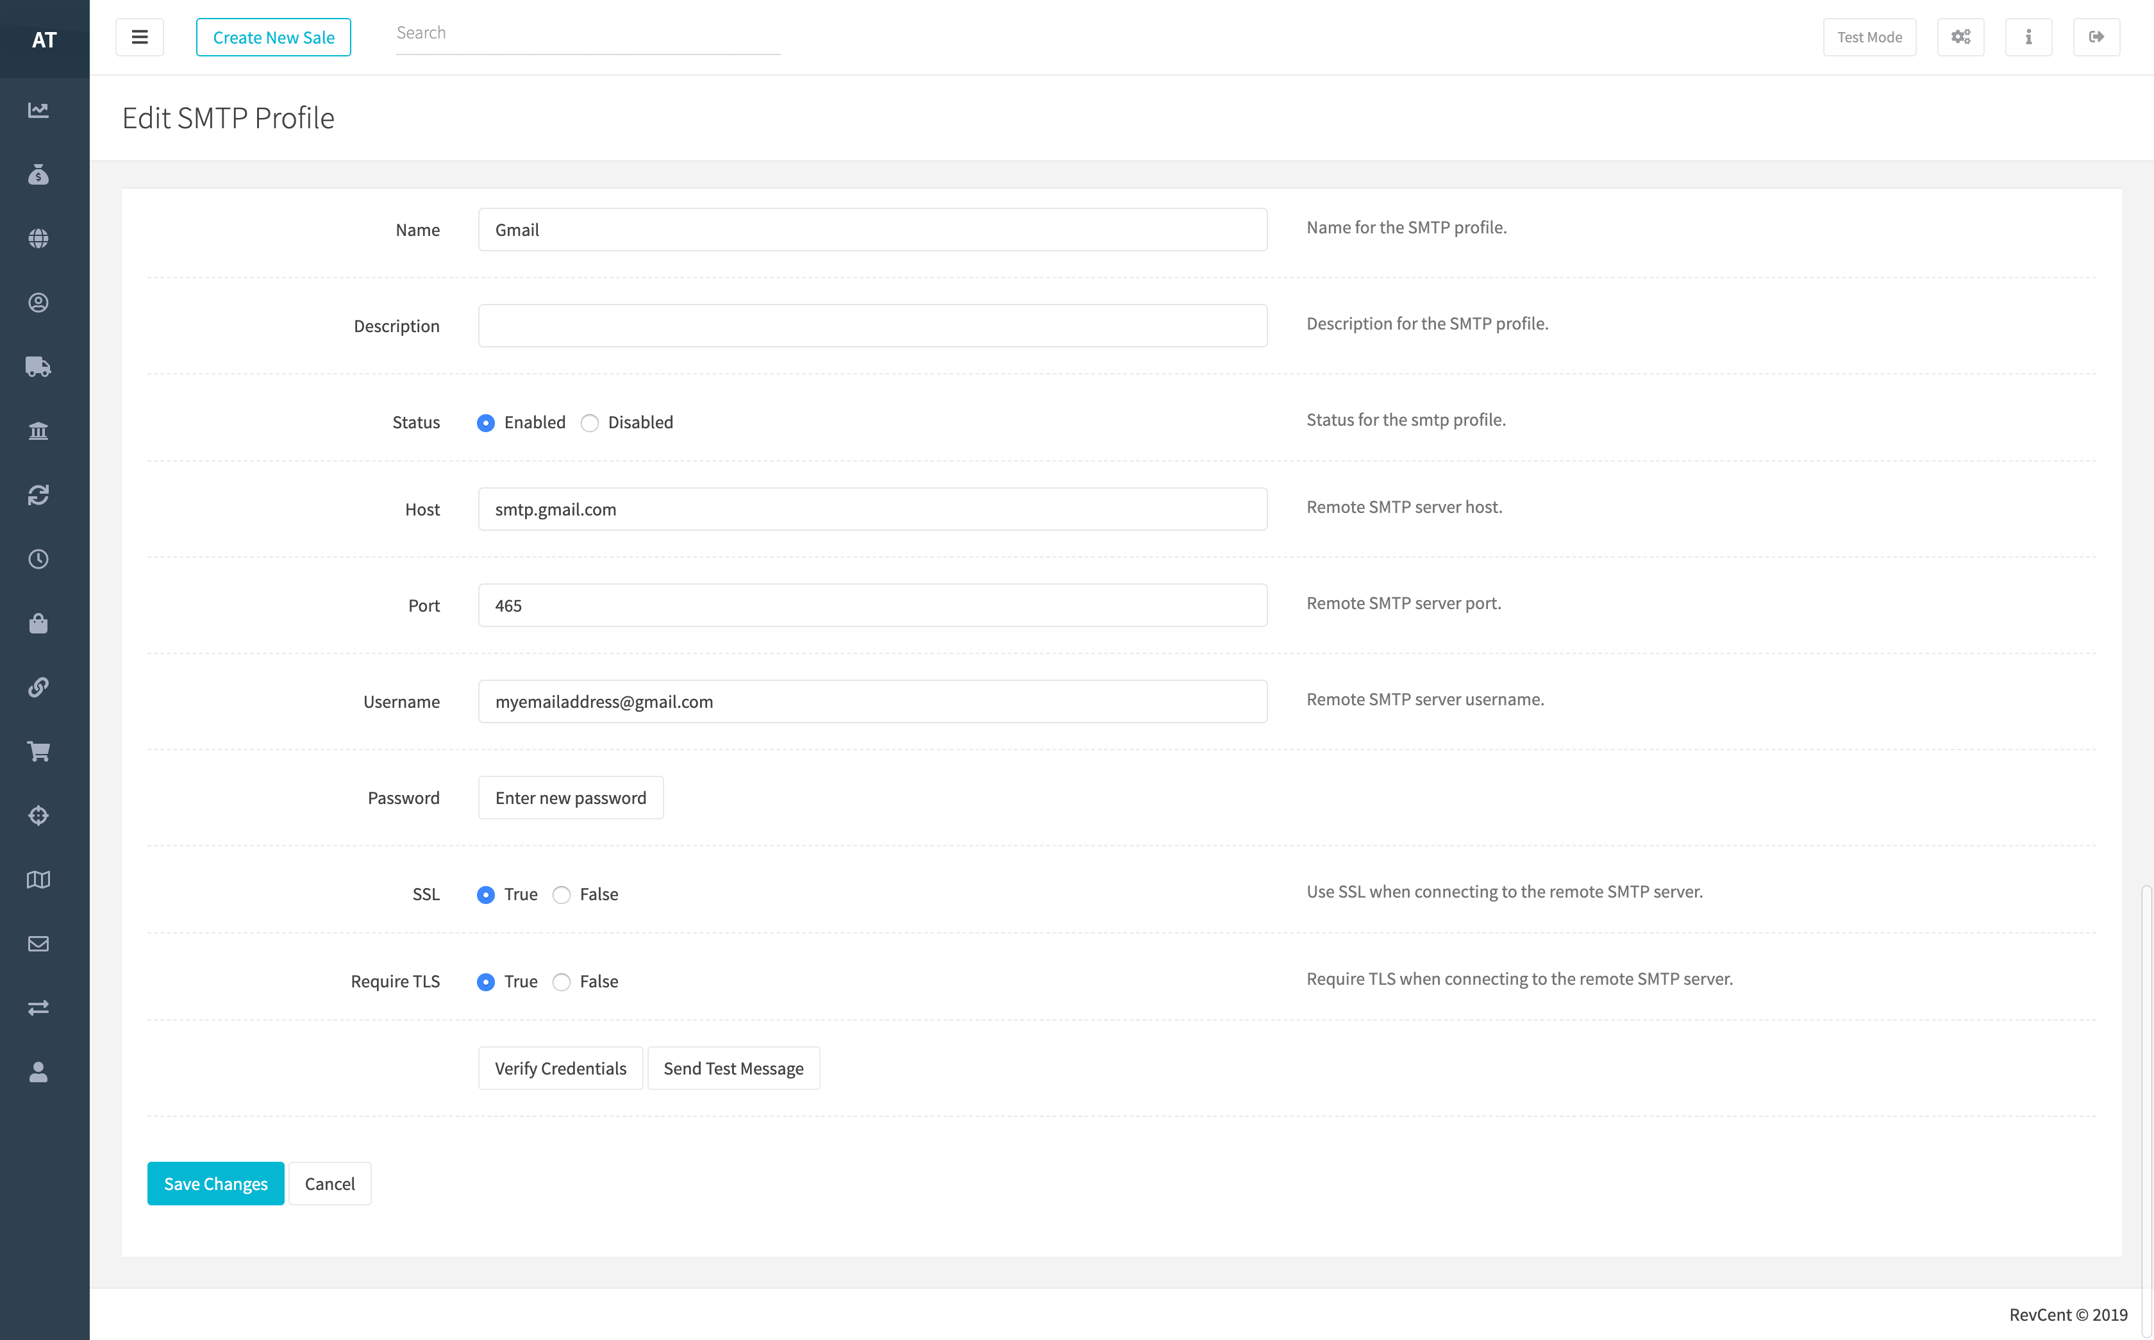The width and height of the screenshot is (2154, 1340).
Task: Open the envelope email sidebar icon
Action: 38,944
